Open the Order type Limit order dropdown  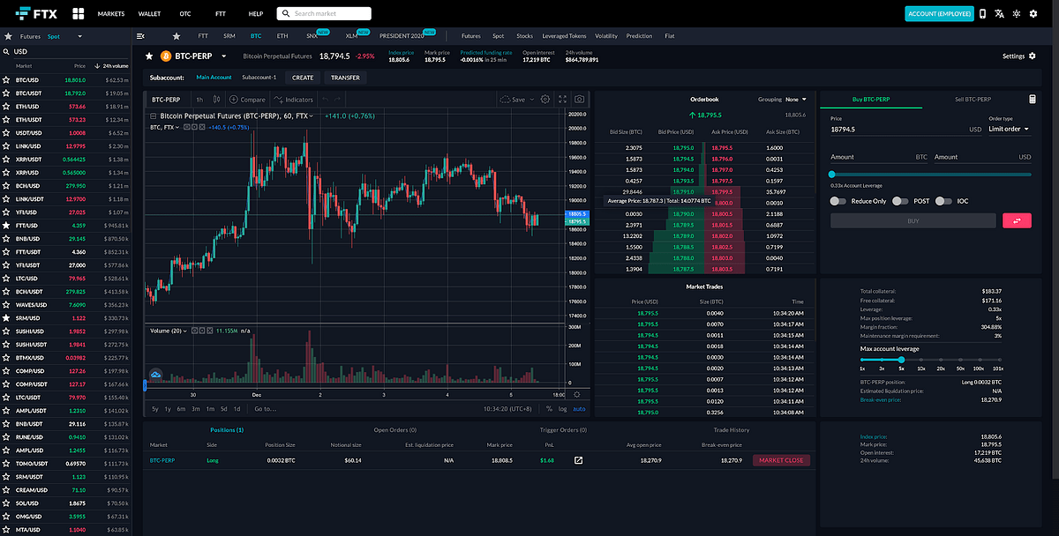1009,130
